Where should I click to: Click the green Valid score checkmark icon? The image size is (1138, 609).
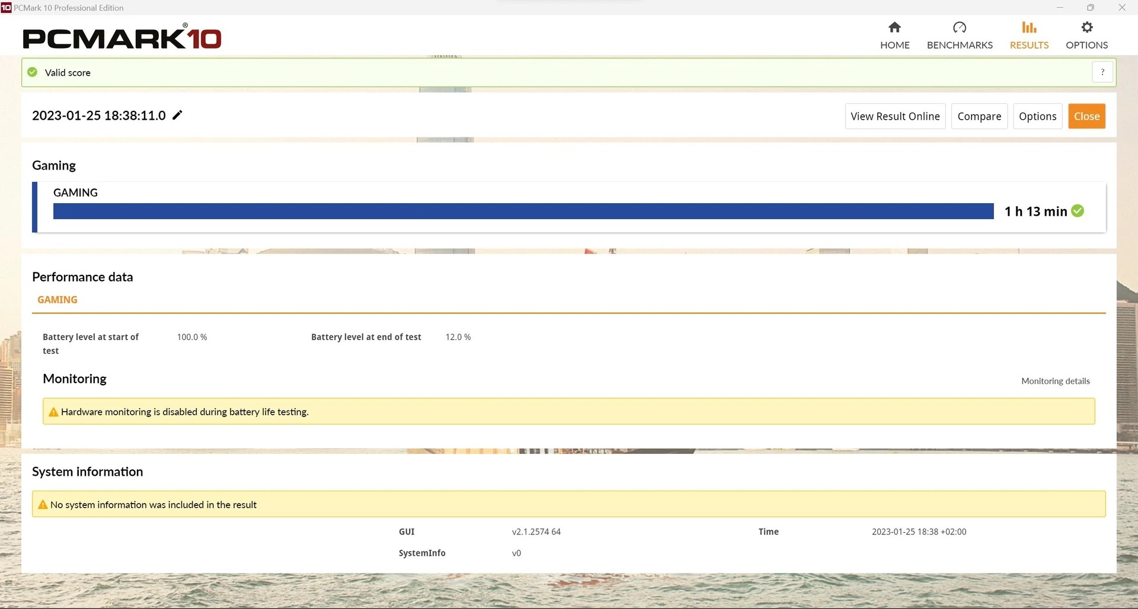point(33,72)
